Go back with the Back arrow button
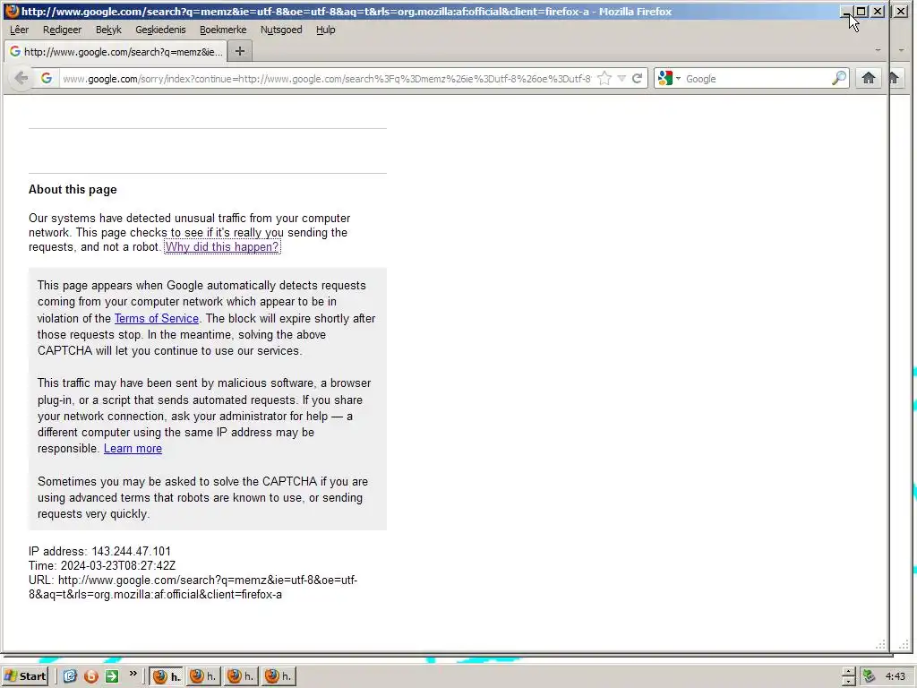The height and width of the screenshot is (688, 917). coord(21,79)
